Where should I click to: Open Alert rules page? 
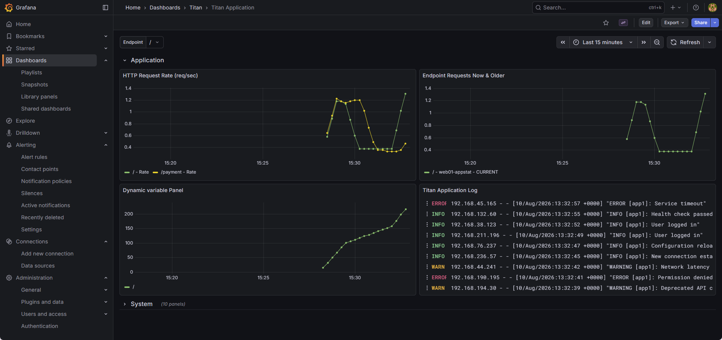coord(34,157)
